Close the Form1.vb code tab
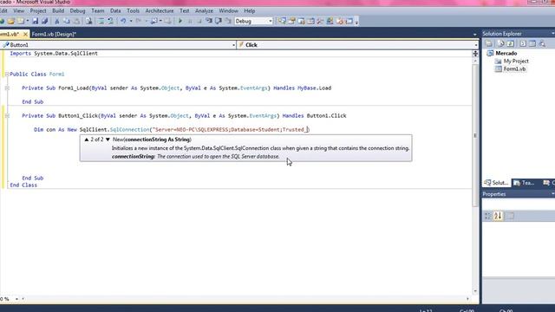The height and width of the screenshot is (312, 555). pos(25,35)
